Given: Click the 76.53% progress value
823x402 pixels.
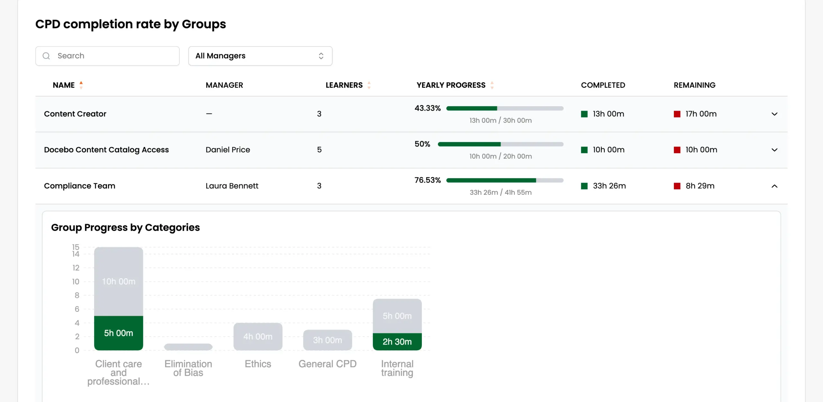Looking at the screenshot, I should click(427, 180).
